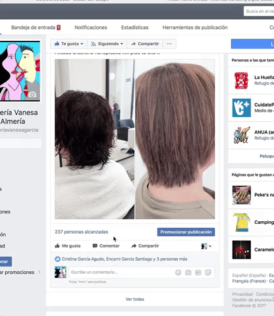Switch to the Estadísticas tab
Screen dimensions: 274x316
point(135,28)
